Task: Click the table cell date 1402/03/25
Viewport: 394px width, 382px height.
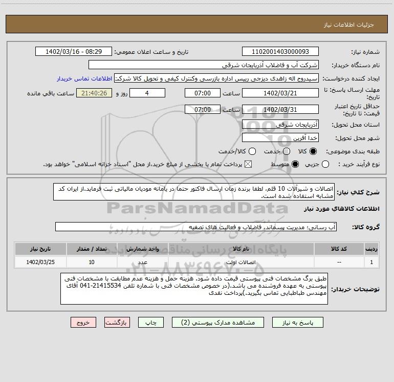Action: [x=40, y=262]
